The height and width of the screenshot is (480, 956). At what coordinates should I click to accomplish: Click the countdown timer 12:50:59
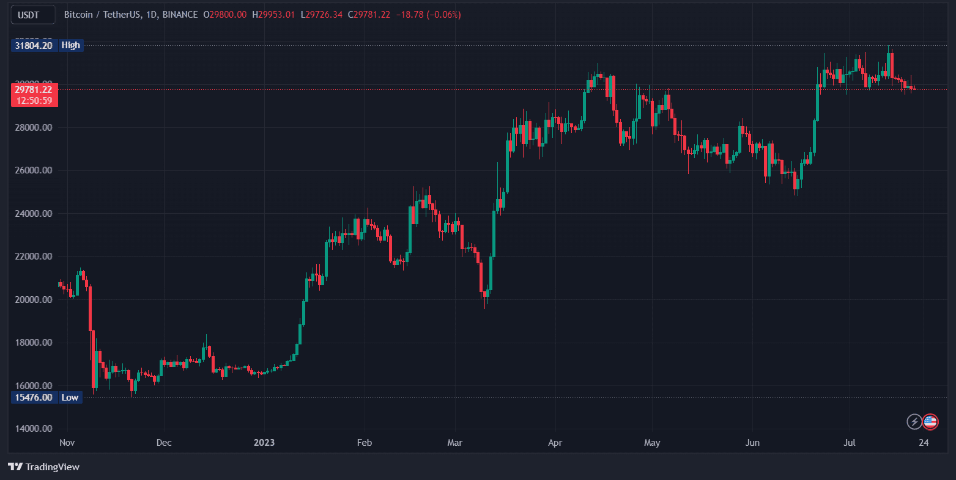(x=34, y=101)
